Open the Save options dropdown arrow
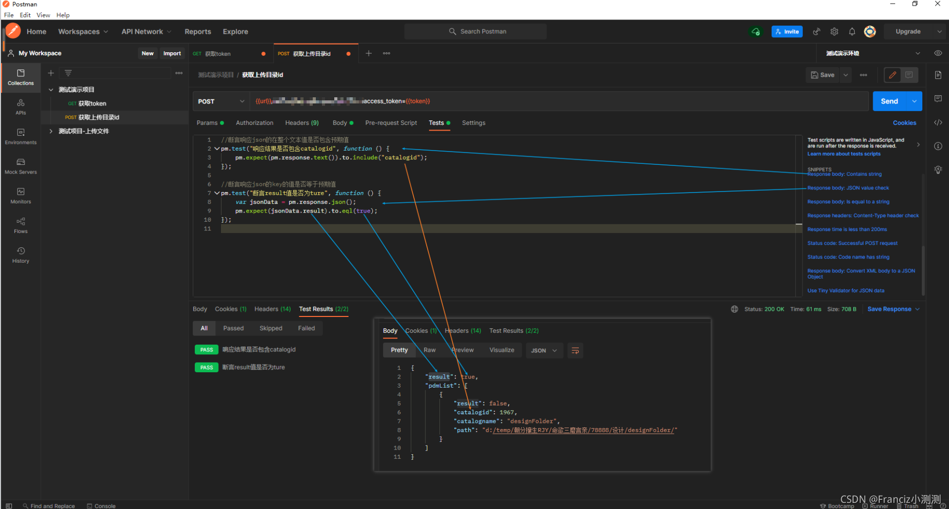The image size is (949, 509). tap(845, 75)
